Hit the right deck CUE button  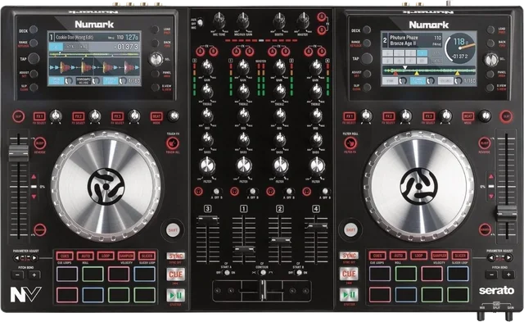pos(349,274)
